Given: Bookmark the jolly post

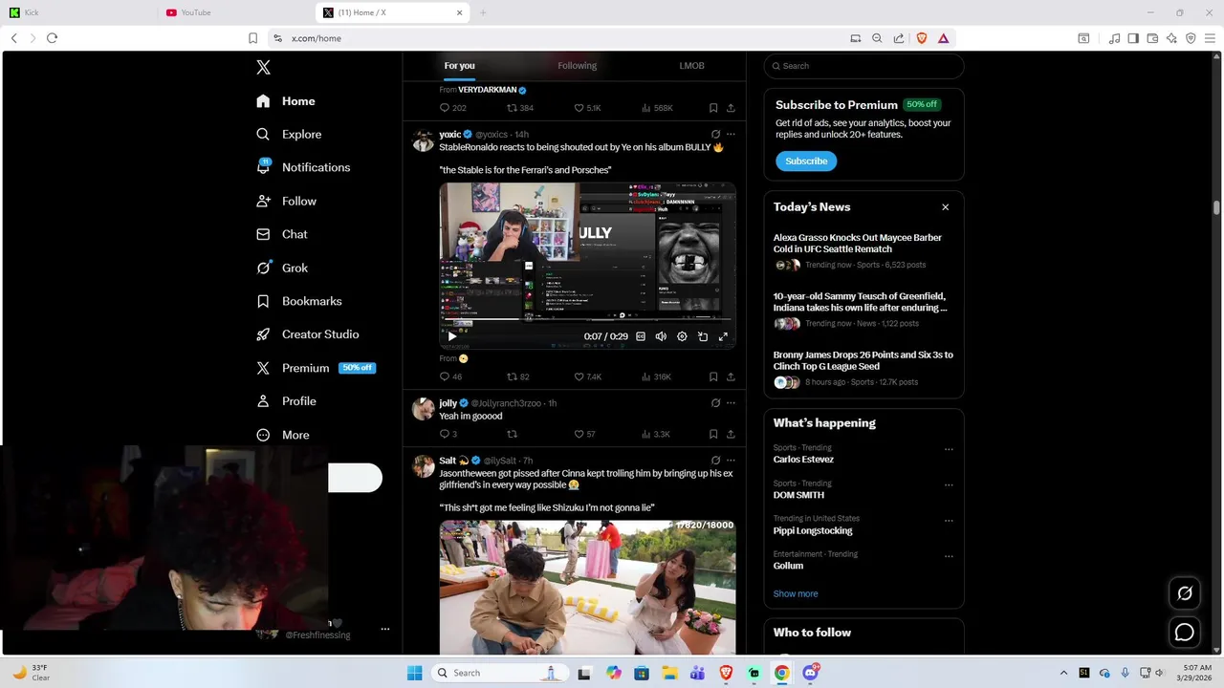Looking at the screenshot, I should point(713,434).
